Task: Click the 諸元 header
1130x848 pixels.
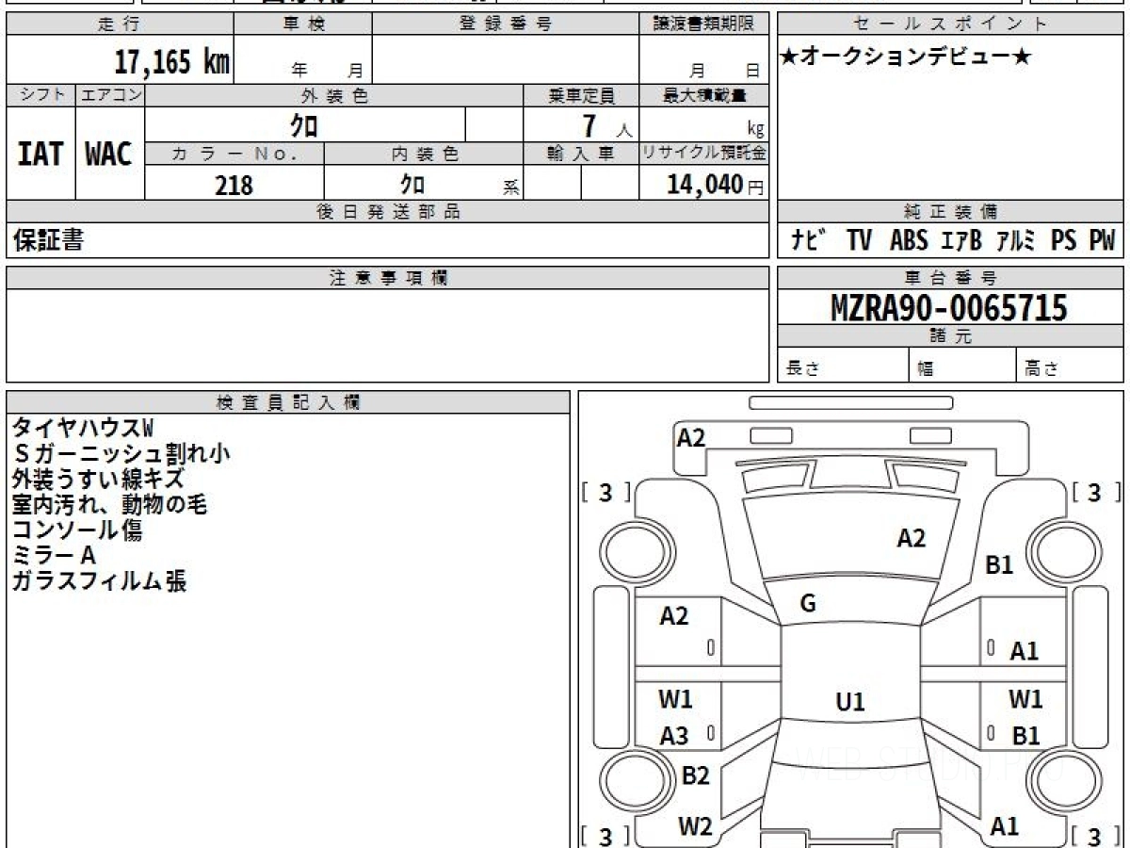Action: click(x=950, y=336)
